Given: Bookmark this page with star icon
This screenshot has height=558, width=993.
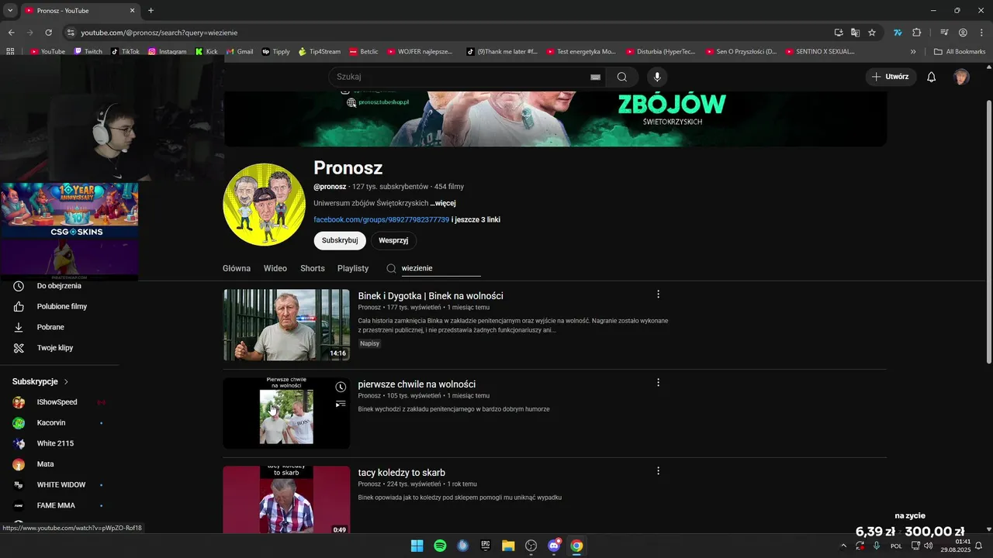Looking at the screenshot, I should [872, 33].
